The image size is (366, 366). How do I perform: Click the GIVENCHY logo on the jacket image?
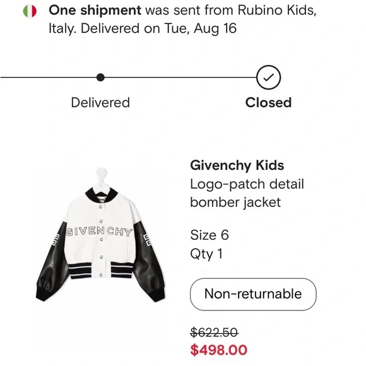click(100, 232)
